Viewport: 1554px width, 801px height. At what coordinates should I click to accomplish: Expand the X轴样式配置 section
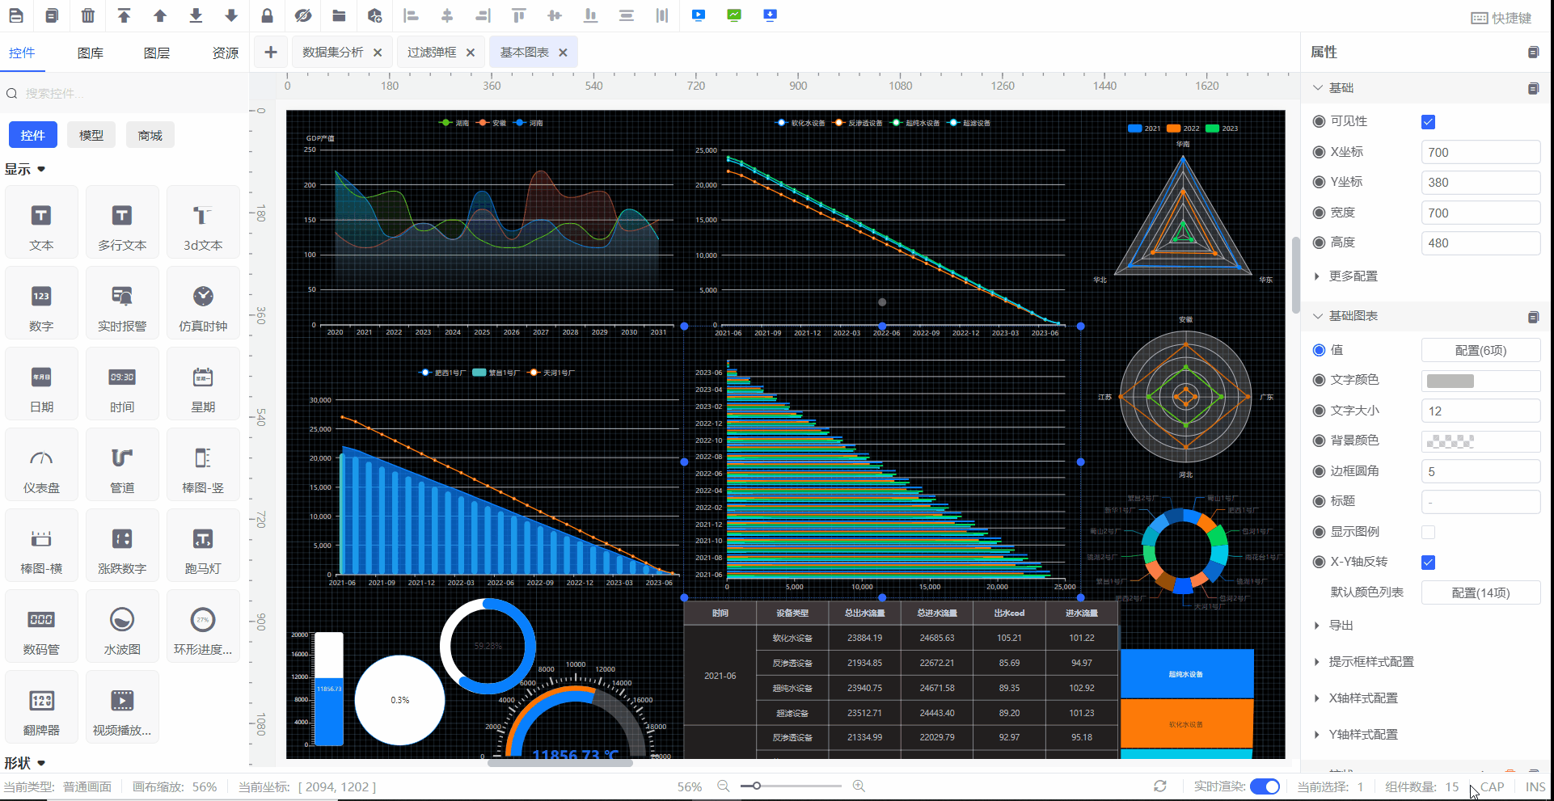pyautogui.click(x=1362, y=698)
